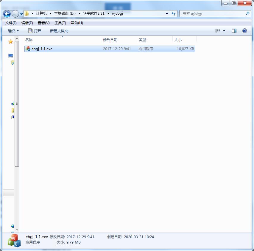Click the Favorites star in the sidebar

(10, 41)
